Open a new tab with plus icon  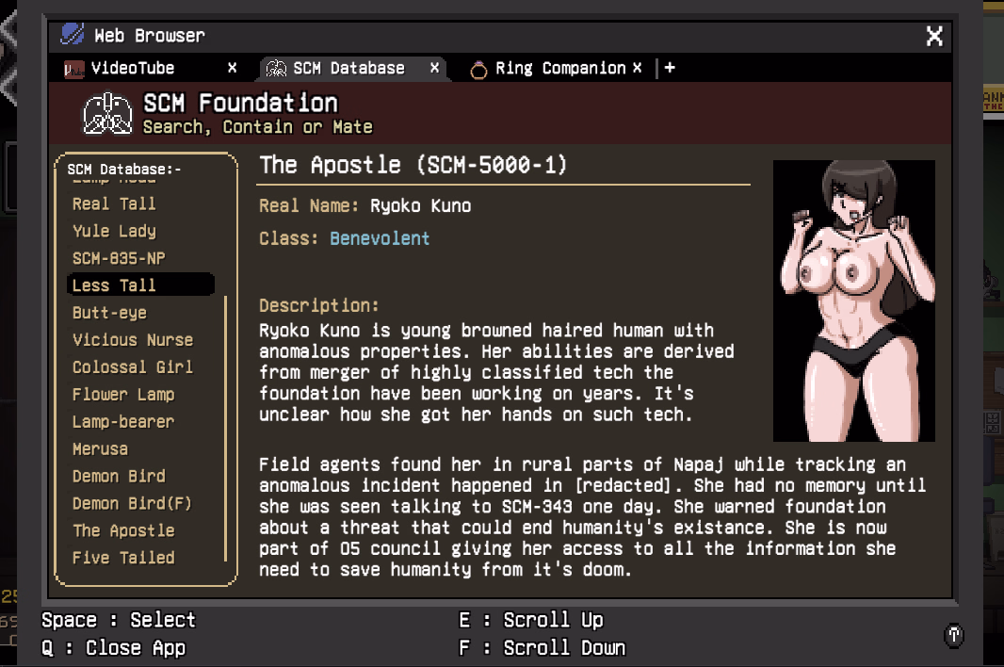[670, 68]
